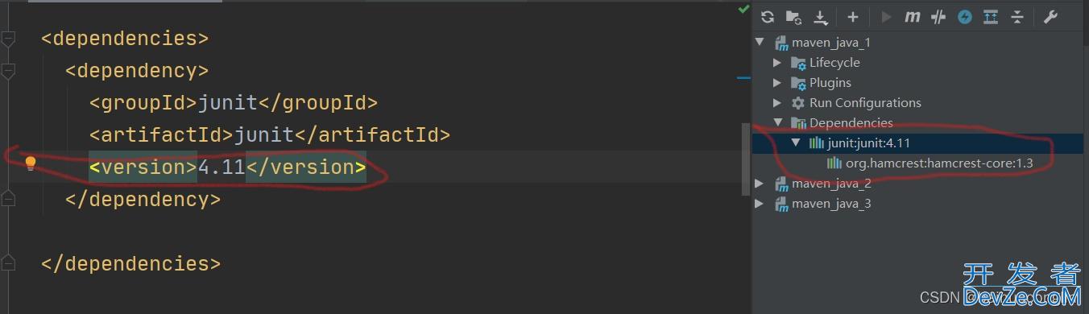1089x314 pixels.
Task: Select org.hamcrest:hamcrest-core:1.3 dependency
Action: pos(938,163)
